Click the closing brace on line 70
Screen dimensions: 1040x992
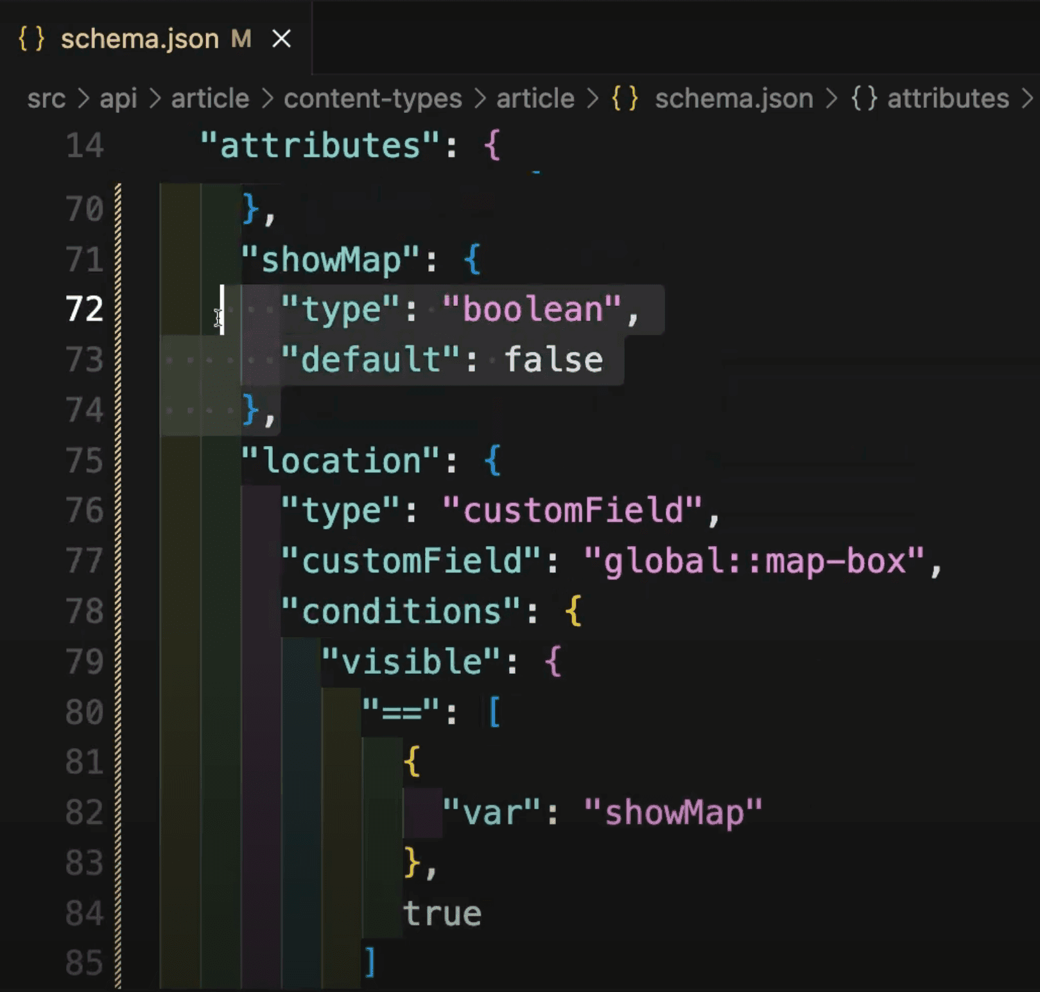coord(250,209)
